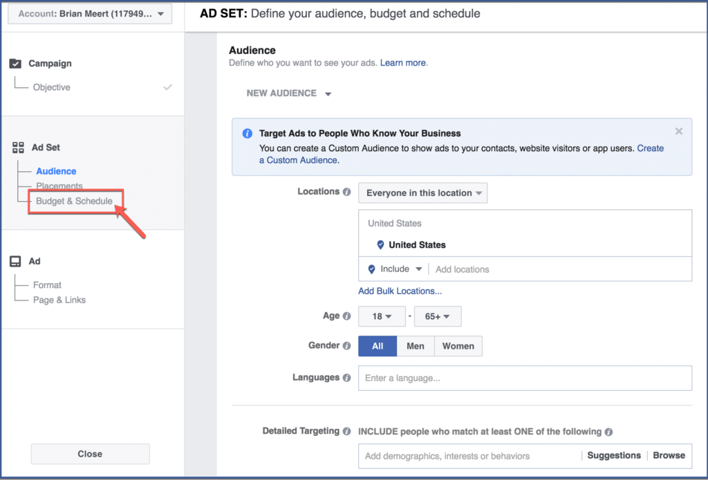Select Placements in the Ad Set steps

pos(59,186)
